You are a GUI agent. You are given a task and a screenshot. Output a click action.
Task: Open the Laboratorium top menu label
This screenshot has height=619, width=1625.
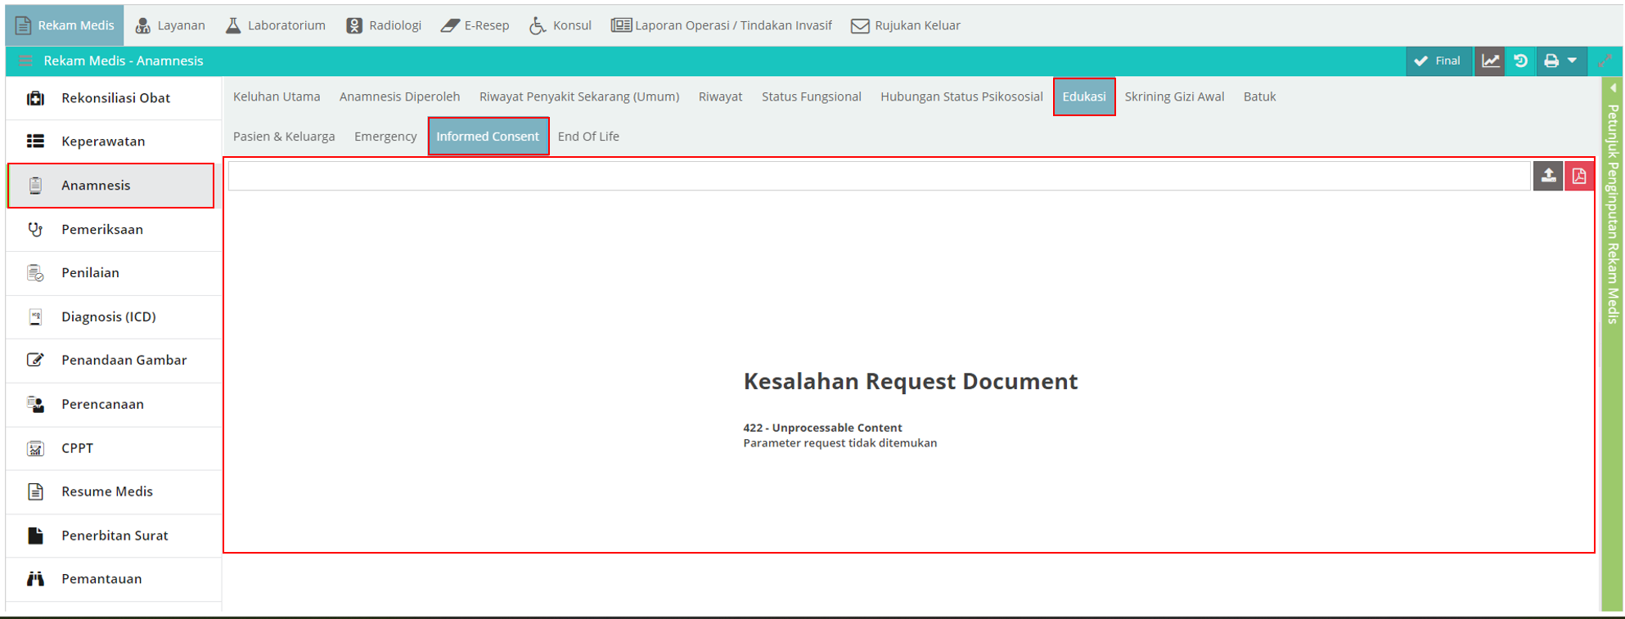(286, 25)
